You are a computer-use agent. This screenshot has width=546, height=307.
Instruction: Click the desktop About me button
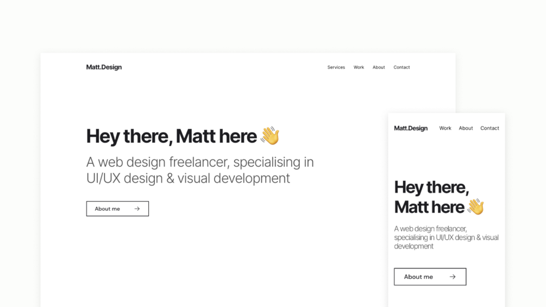pos(117,209)
